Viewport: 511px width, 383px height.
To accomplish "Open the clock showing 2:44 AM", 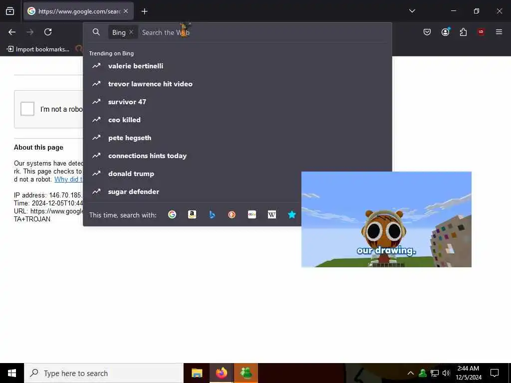I will tap(468, 373).
